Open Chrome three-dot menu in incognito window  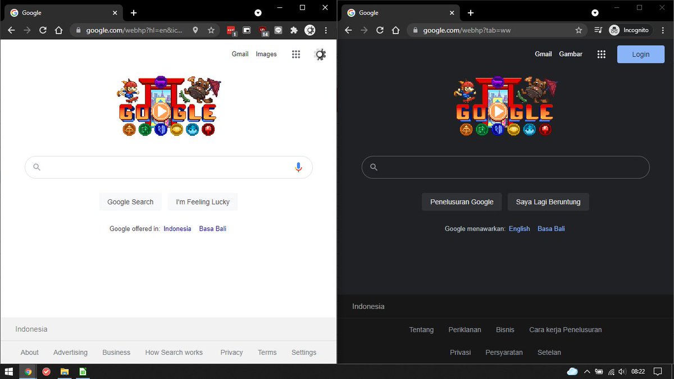click(x=663, y=30)
